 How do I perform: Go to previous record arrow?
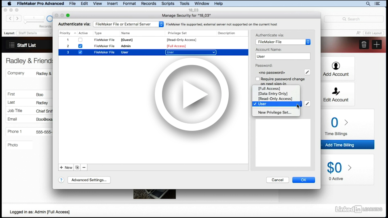10,18
